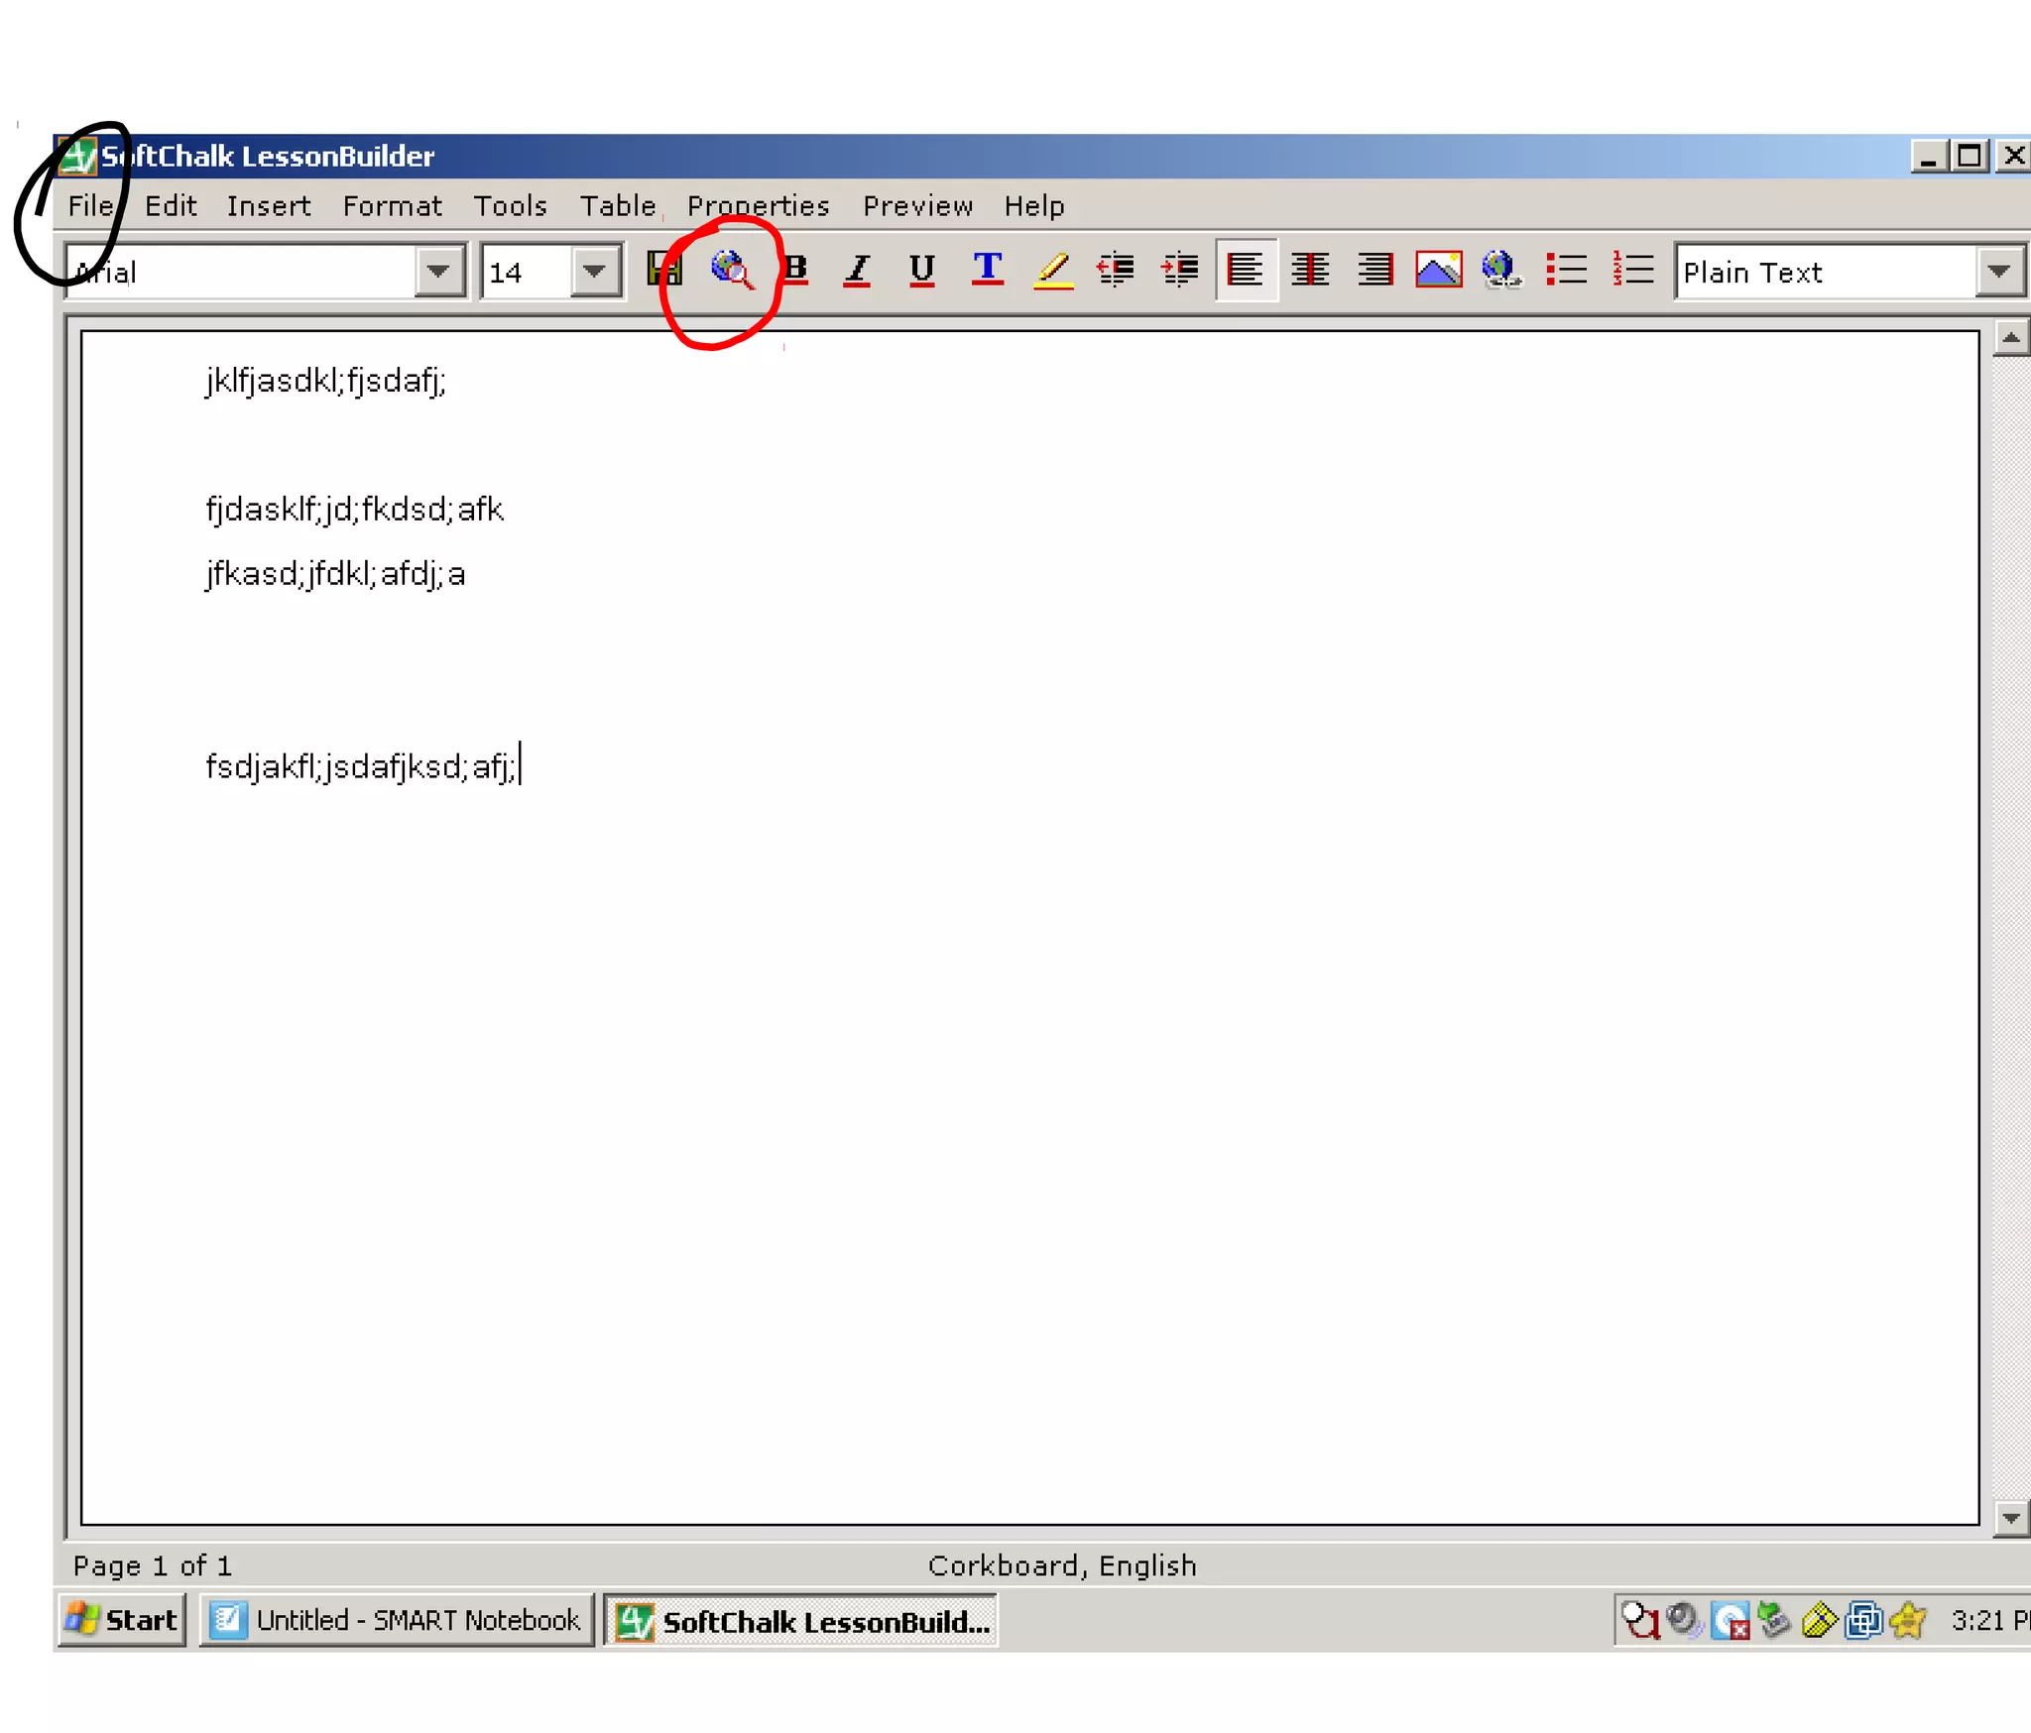The image size is (2031, 1733).
Task: Click the scrollbar down arrow
Action: click(x=2010, y=1517)
